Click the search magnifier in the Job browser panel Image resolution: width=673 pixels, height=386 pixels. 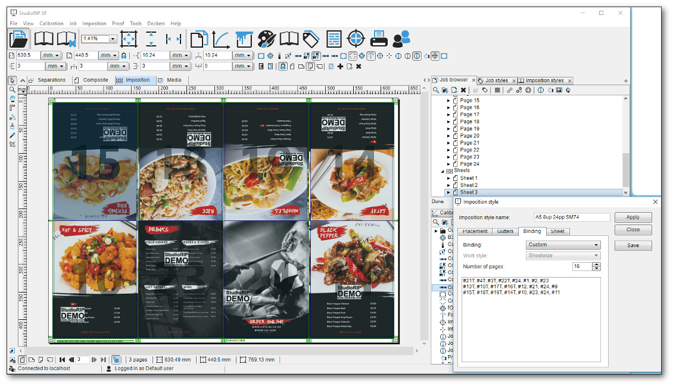(435, 89)
